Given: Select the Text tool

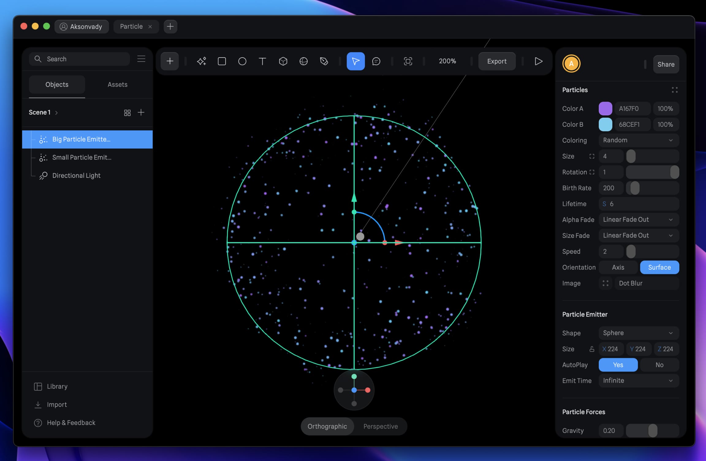Looking at the screenshot, I should [262, 61].
